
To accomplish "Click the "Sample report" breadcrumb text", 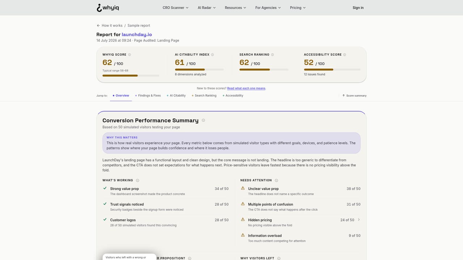I will (x=139, y=26).
